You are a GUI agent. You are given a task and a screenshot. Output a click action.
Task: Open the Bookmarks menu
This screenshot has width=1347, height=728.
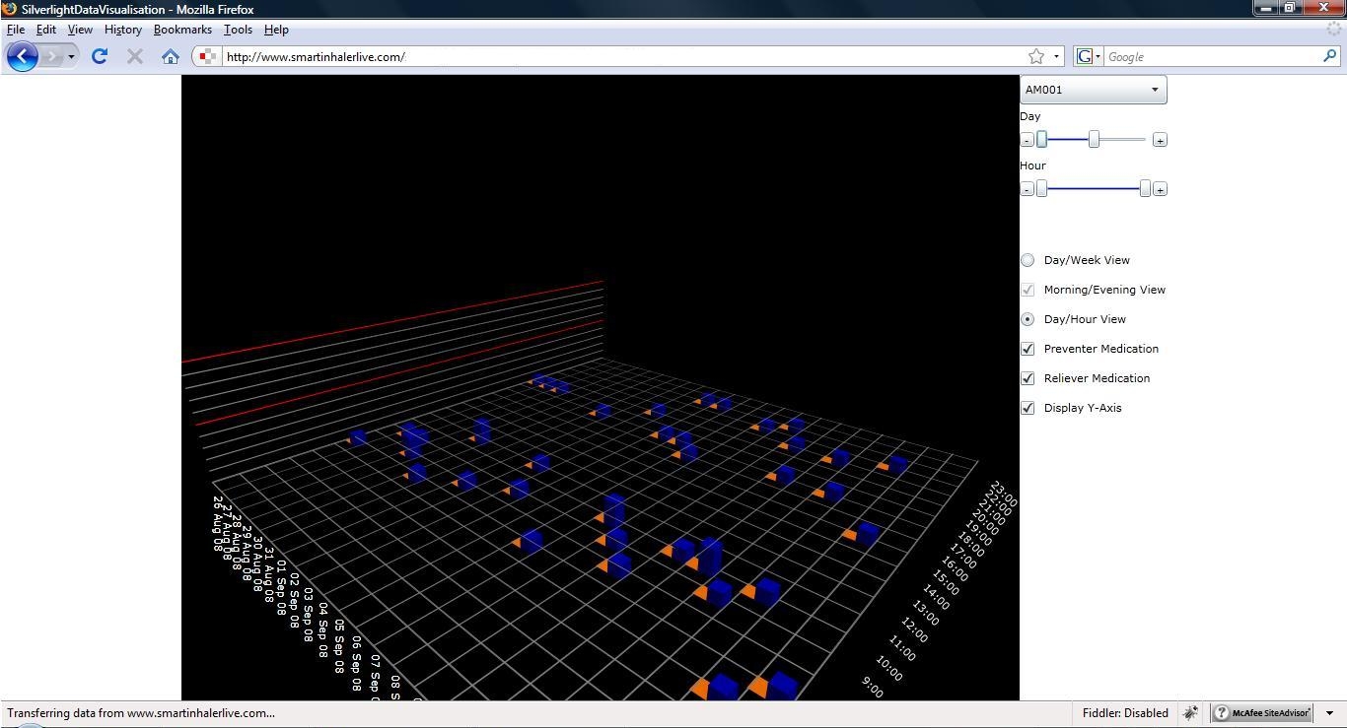tap(182, 30)
